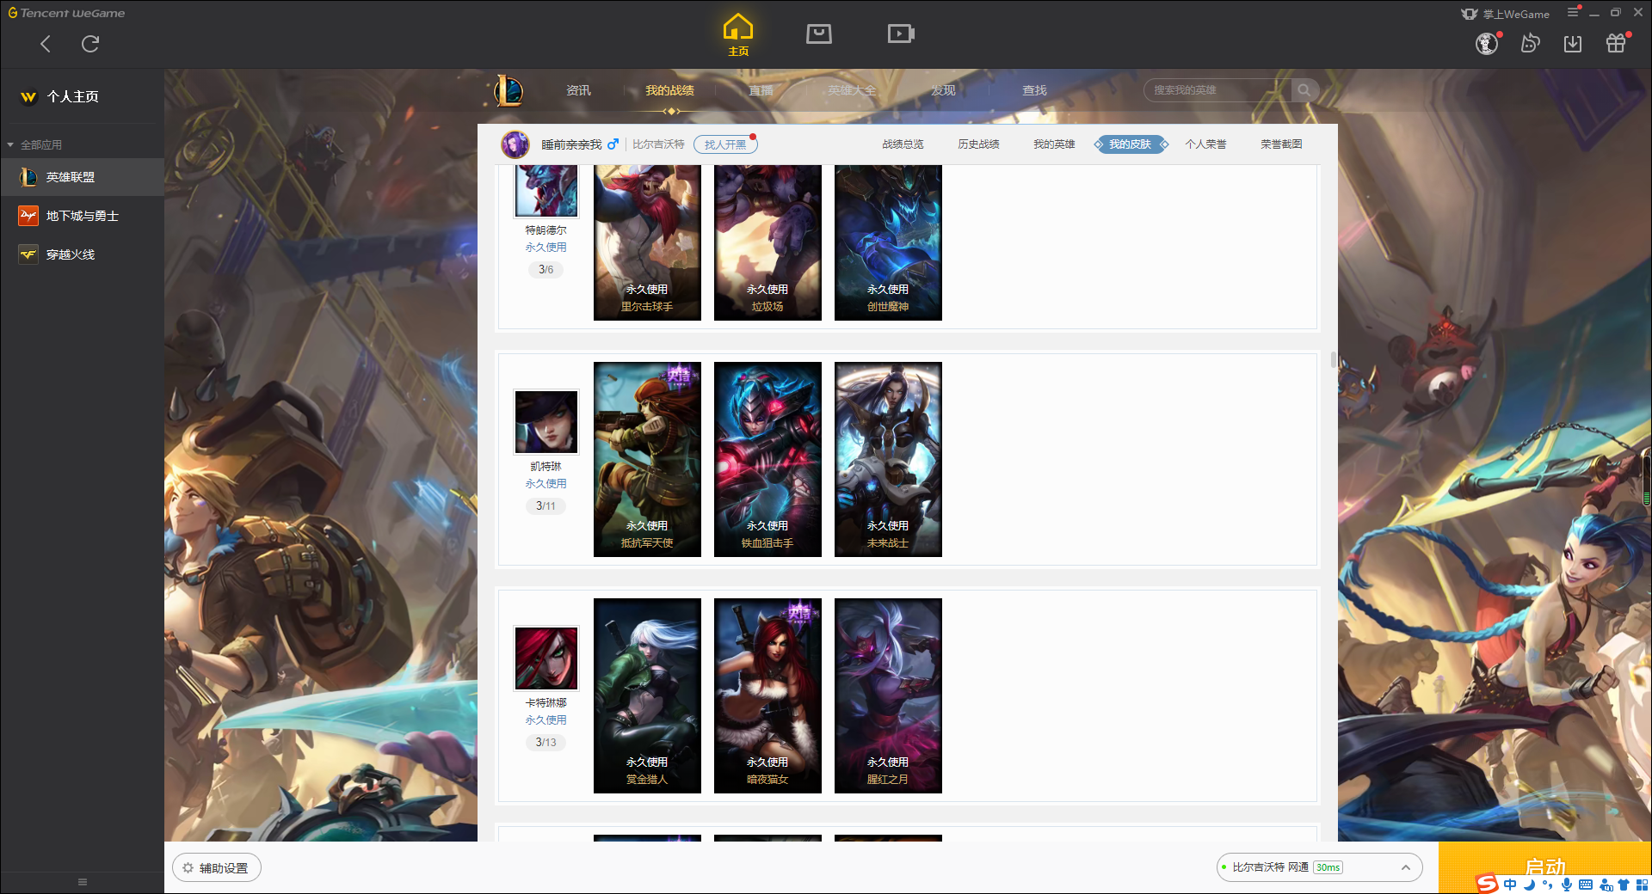
Task: Open the 抵抗军天使 skin card
Action: pos(647,459)
